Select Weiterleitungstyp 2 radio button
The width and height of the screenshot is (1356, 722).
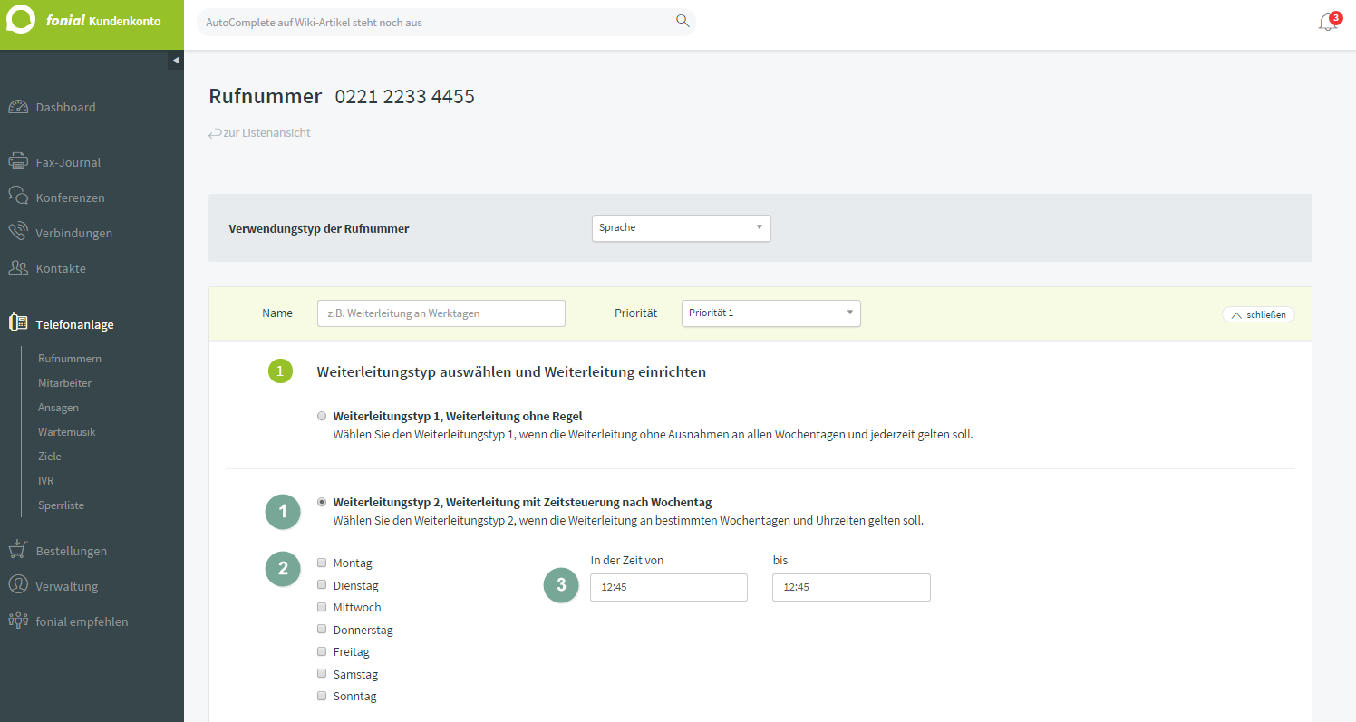322,502
